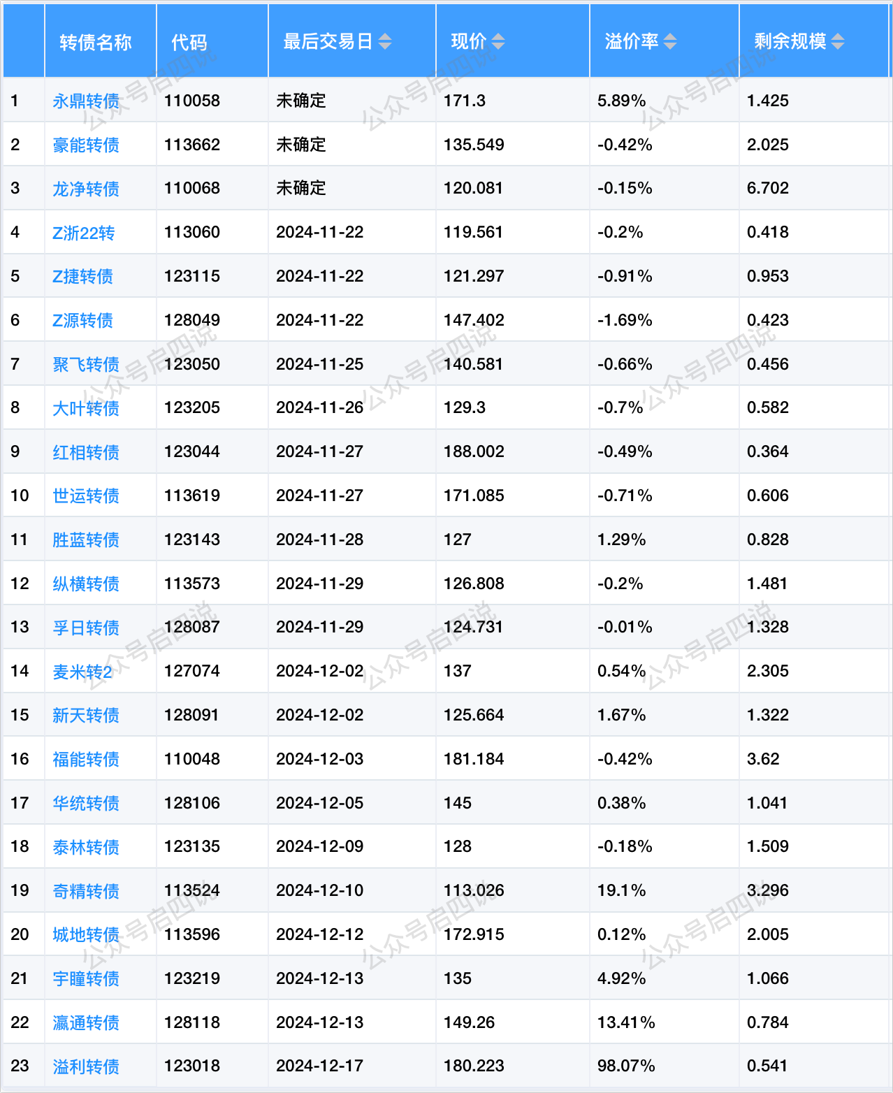
Task: Visit the 福能转债 bond page
Action: 86,760
